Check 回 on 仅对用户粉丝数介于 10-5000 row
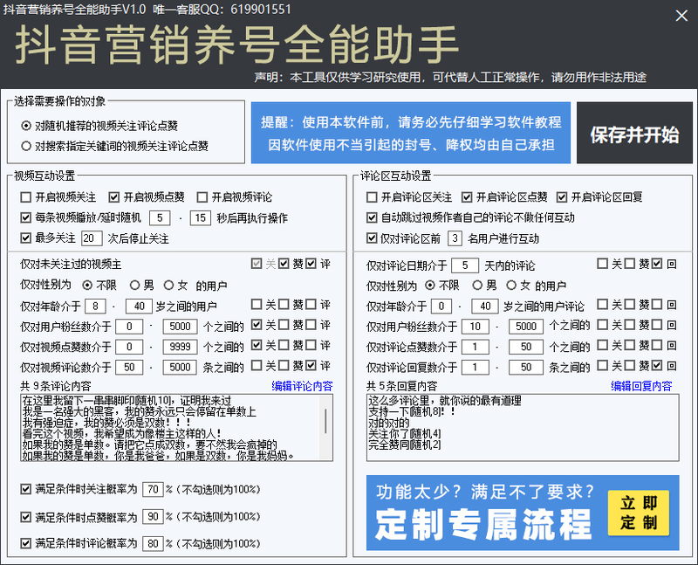Screen dimensions: 698x565 (x=657, y=324)
